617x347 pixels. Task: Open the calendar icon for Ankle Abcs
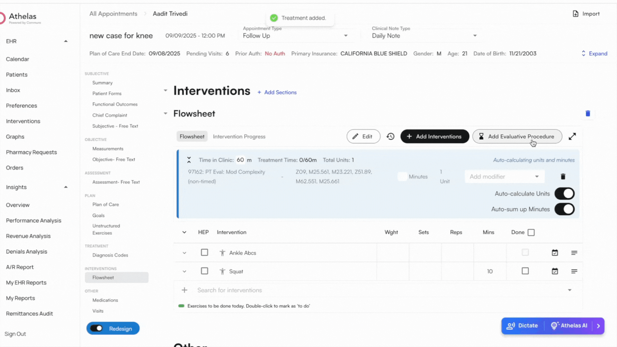pos(555,253)
